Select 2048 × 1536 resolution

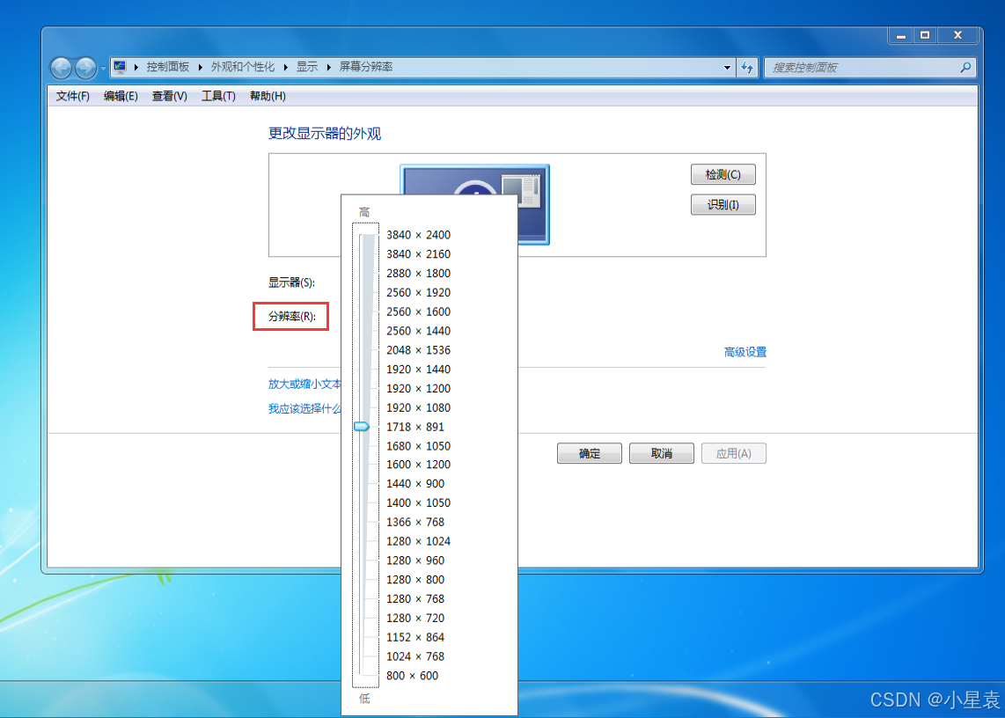(418, 350)
